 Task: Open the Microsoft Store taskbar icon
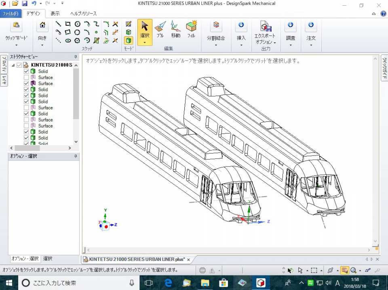224,283
